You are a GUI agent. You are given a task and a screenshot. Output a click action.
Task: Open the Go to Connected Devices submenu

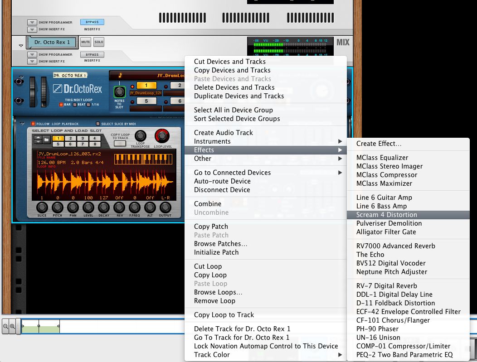coord(266,173)
